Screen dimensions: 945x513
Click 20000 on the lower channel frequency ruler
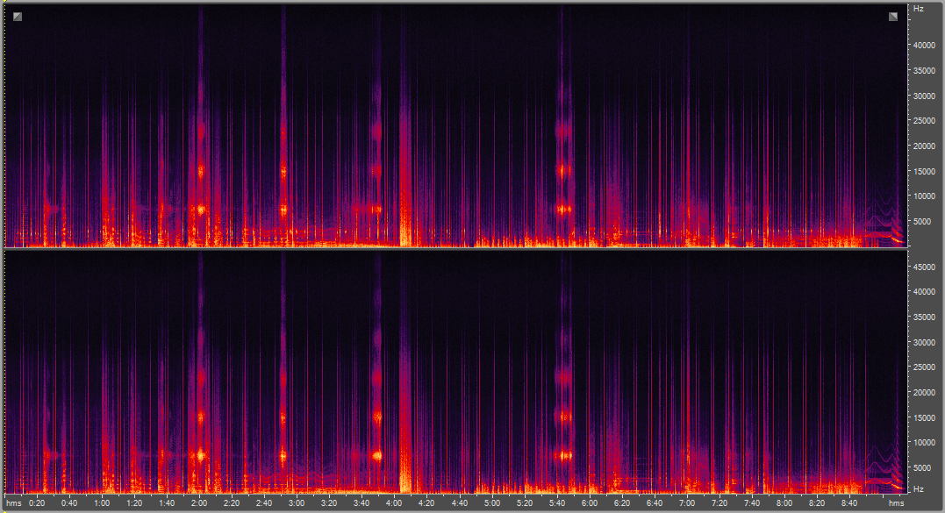coord(925,392)
